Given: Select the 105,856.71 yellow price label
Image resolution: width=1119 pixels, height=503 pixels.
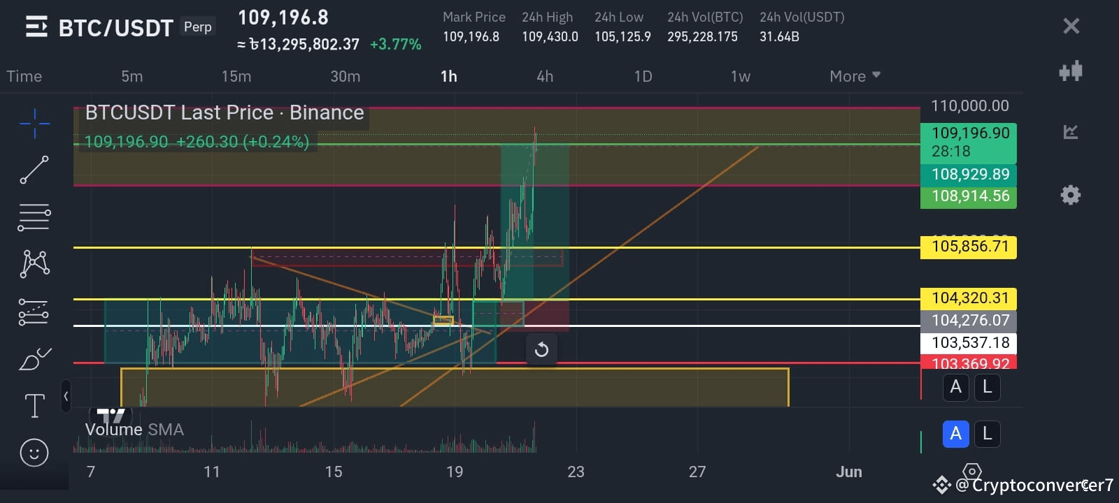Looking at the screenshot, I should [969, 247].
